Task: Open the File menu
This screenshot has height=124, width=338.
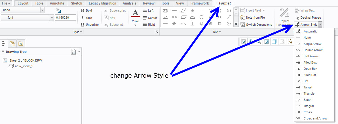Action: tap(6, 3)
